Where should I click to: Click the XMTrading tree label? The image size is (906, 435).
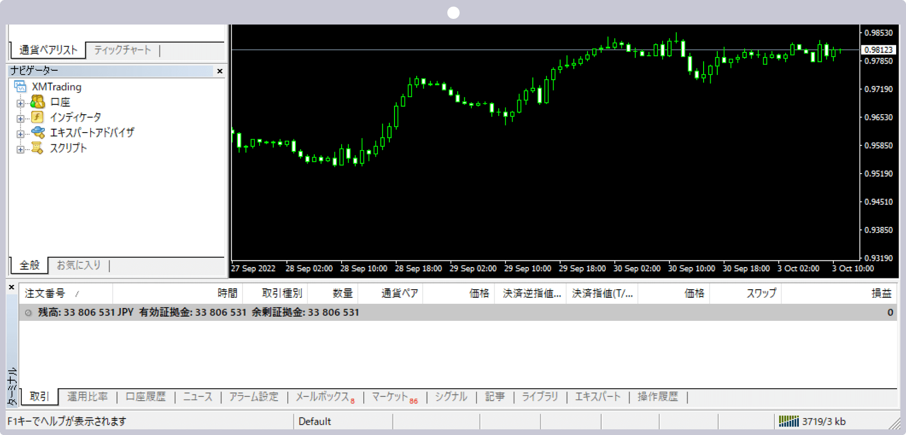click(x=57, y=87)
